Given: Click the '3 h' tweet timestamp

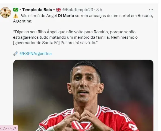Looking at the screenshot, I should pyautogui.click(x=99, y=10).
